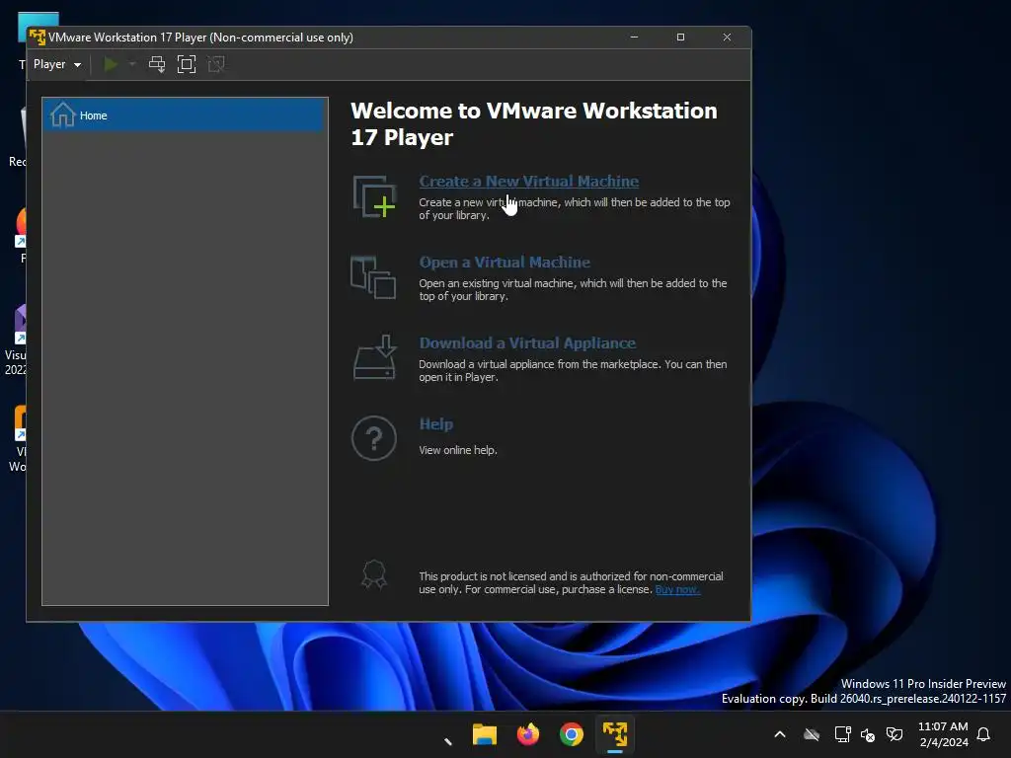Show hidden icons in system tray
1011x758 pixels.
pyautogui.click(x=780, y=734)
